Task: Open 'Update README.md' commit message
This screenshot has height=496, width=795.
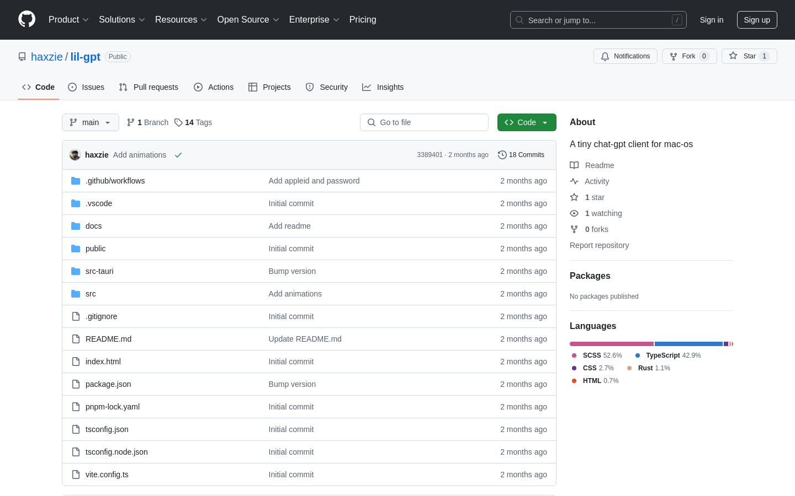Action: (x=305, y=339)
